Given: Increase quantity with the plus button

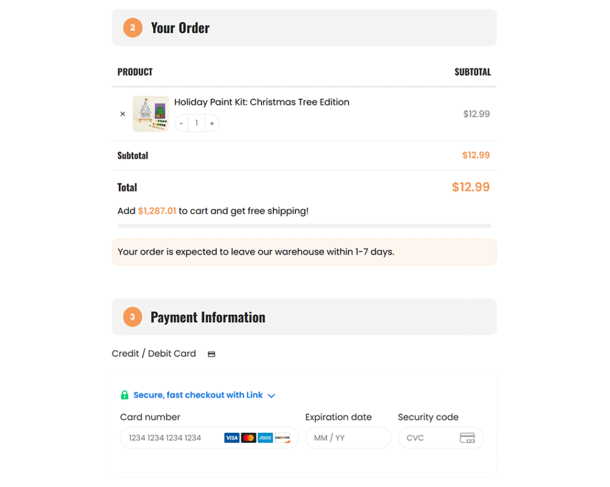Looking at the screenshot, I should 211,123.
